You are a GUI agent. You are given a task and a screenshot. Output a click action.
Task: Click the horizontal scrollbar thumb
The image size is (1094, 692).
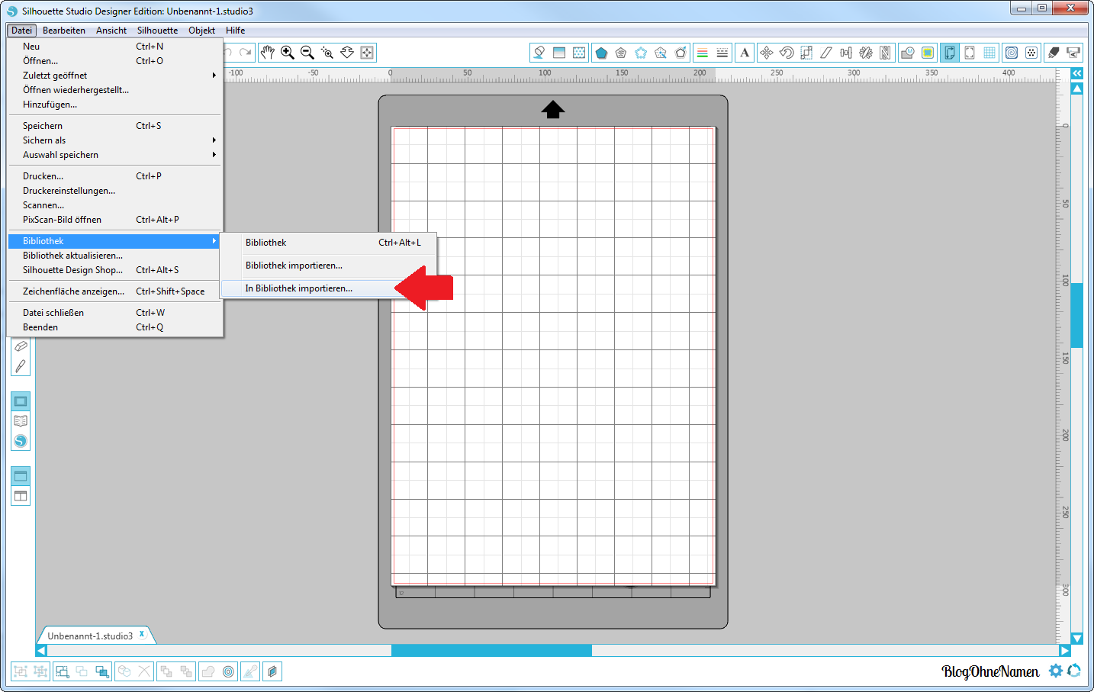click(x=491, y=651)
